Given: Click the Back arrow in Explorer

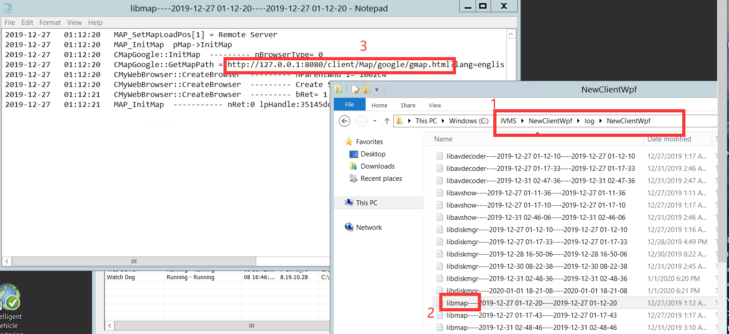Looking at the screenshot, I should tap(345, 121).
